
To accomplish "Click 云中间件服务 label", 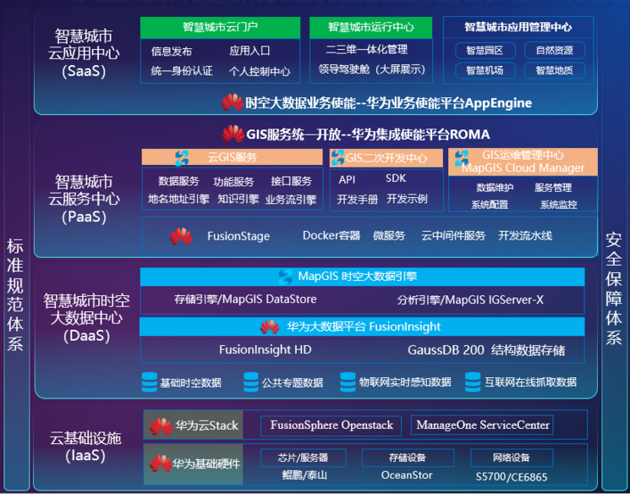I will point(453,236).
